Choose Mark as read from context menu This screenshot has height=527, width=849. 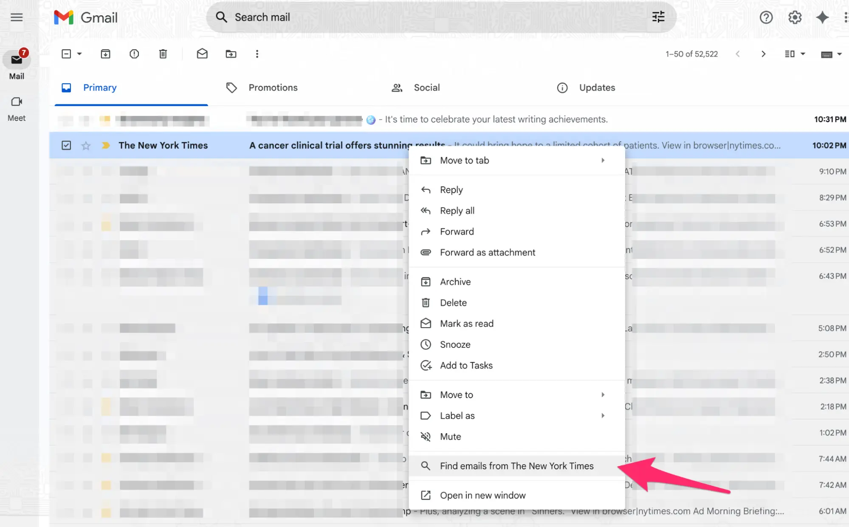(x=466, y=323)
